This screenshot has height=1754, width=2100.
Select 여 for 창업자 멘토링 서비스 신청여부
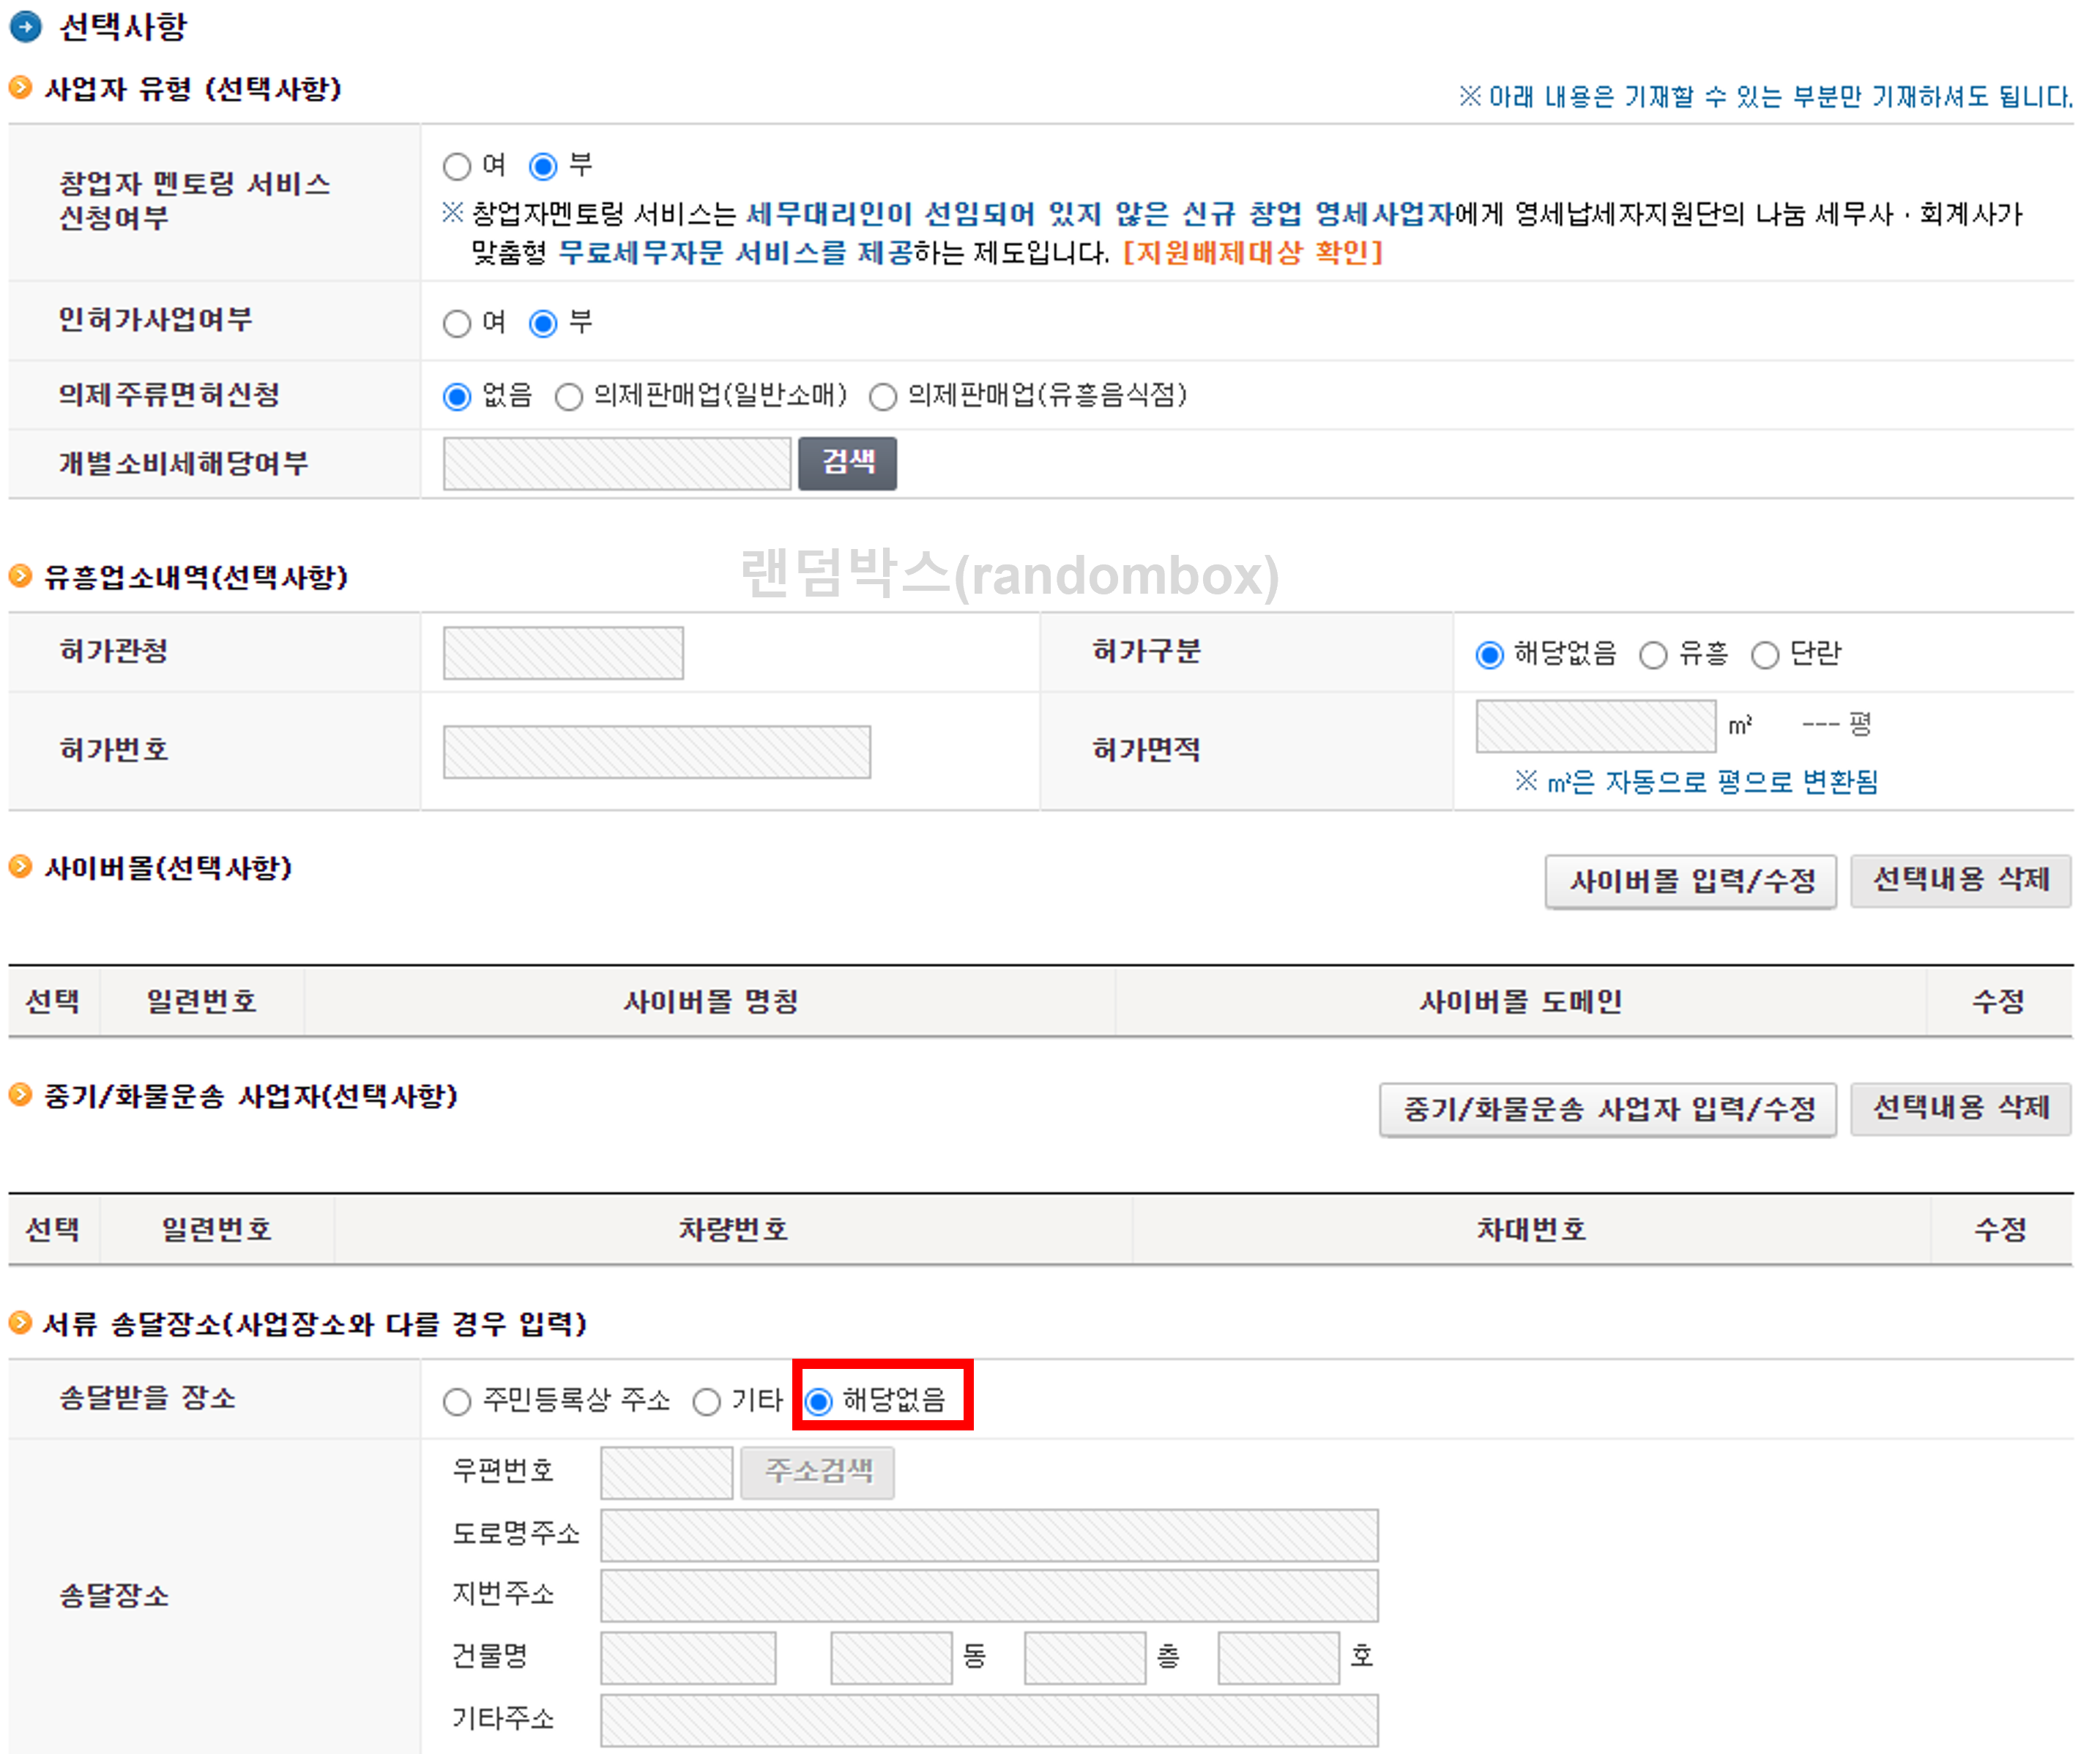[458, 166]
